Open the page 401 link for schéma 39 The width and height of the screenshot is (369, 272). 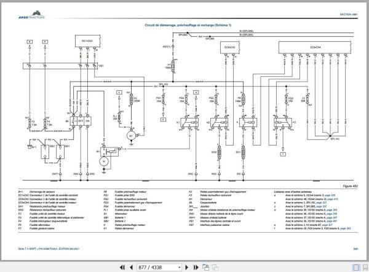coord(331,221)
